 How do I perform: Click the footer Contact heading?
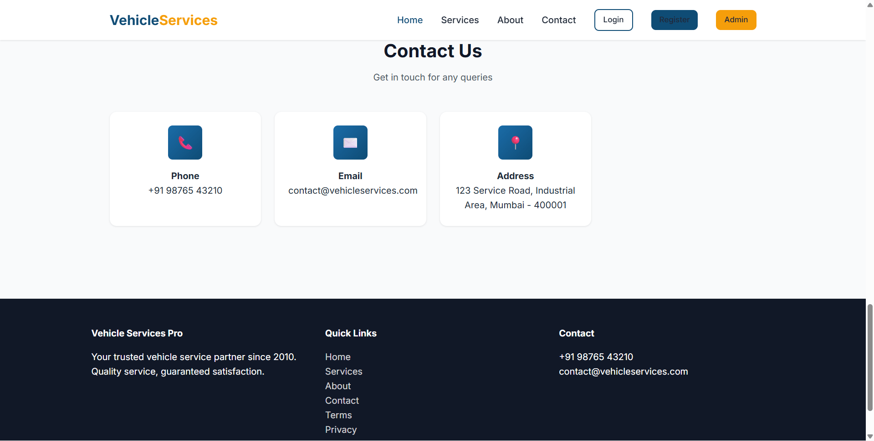[577, 333]
